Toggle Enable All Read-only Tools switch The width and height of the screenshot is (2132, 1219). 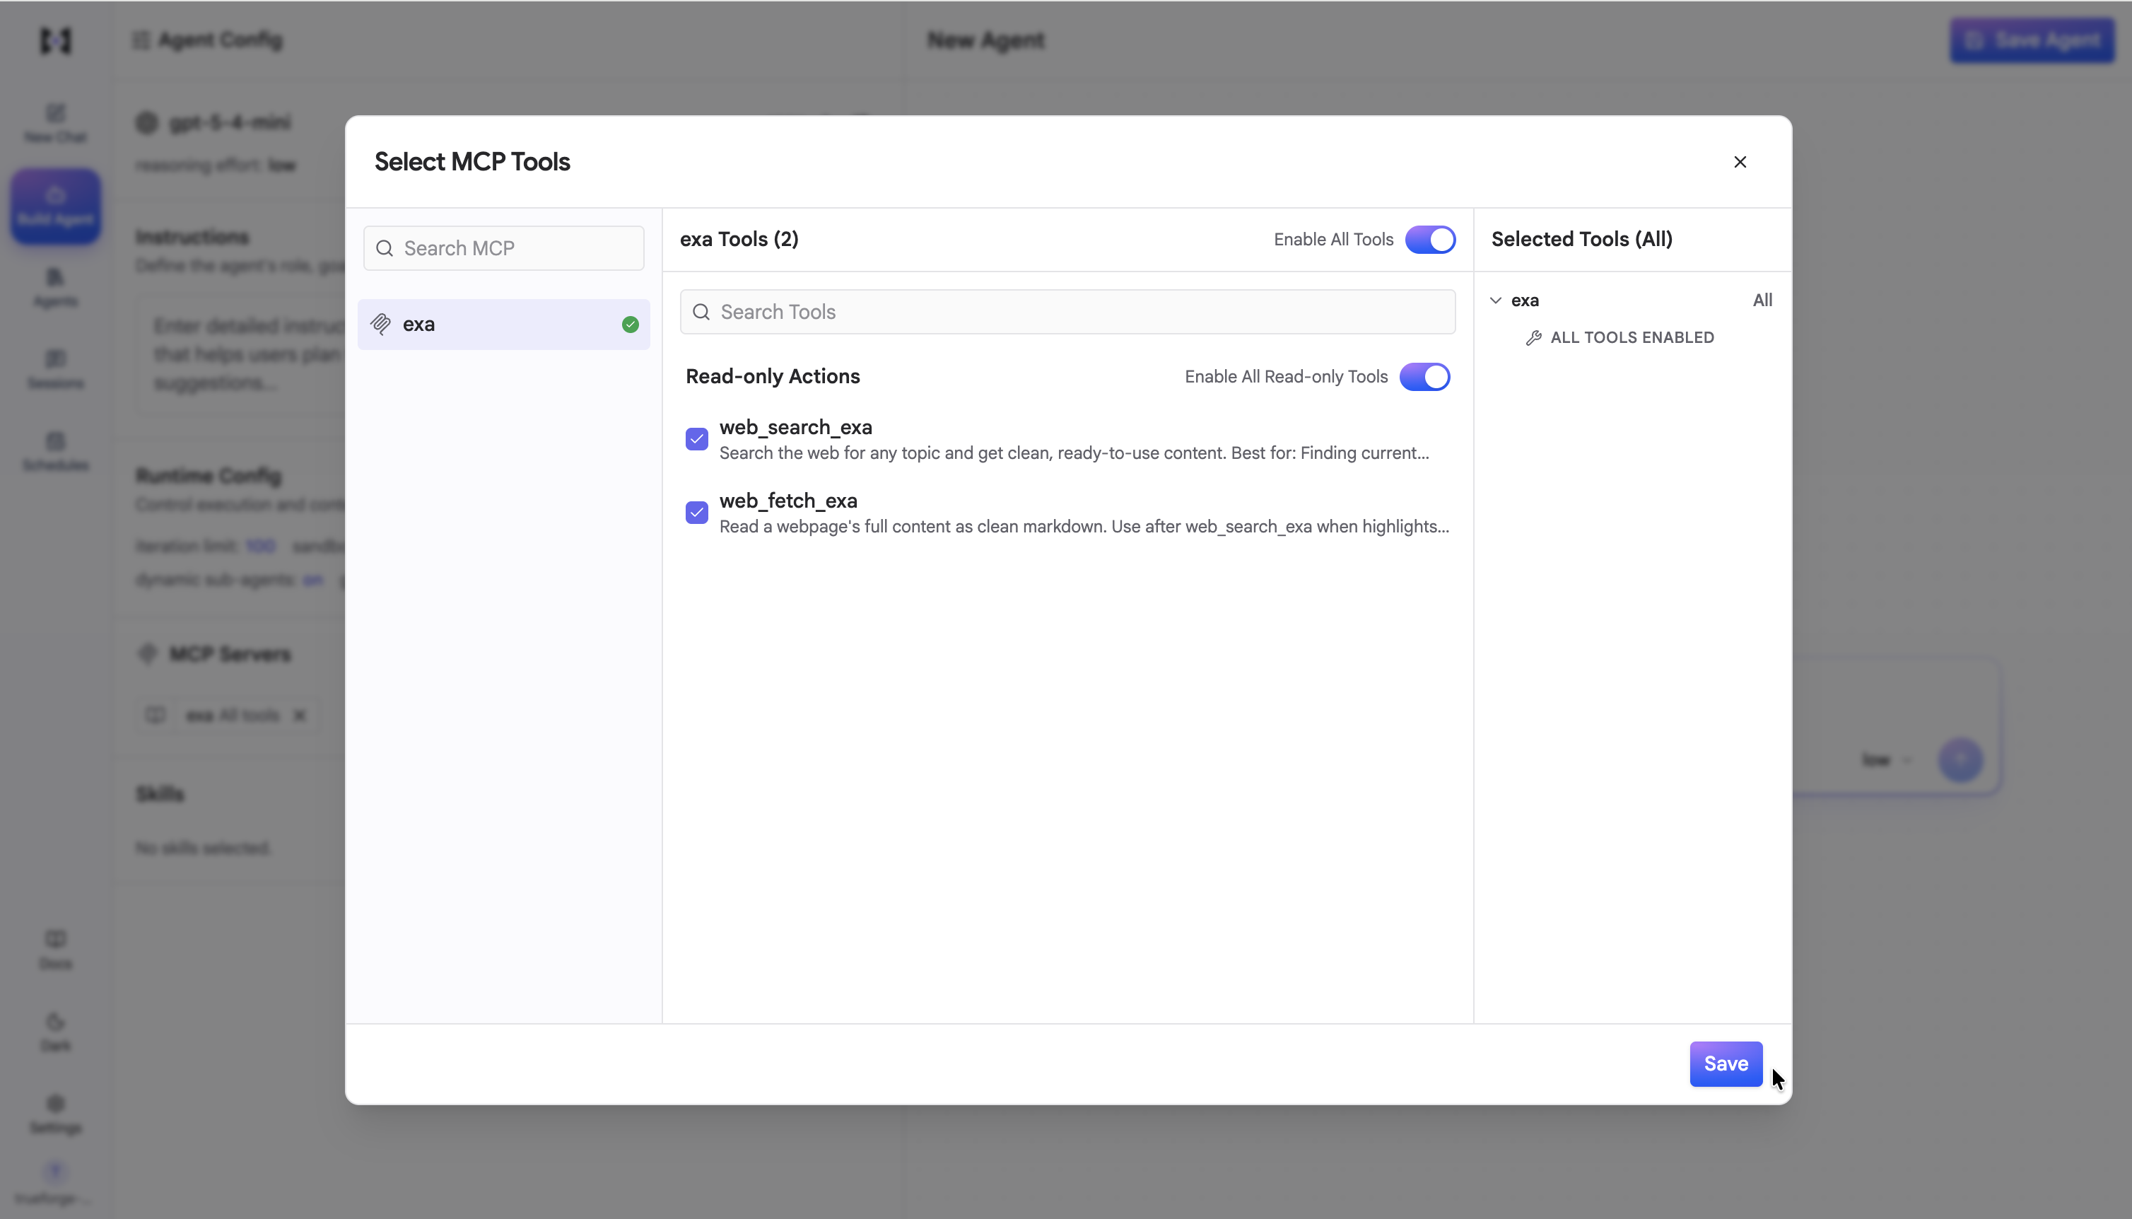(x=1424, y=377)
